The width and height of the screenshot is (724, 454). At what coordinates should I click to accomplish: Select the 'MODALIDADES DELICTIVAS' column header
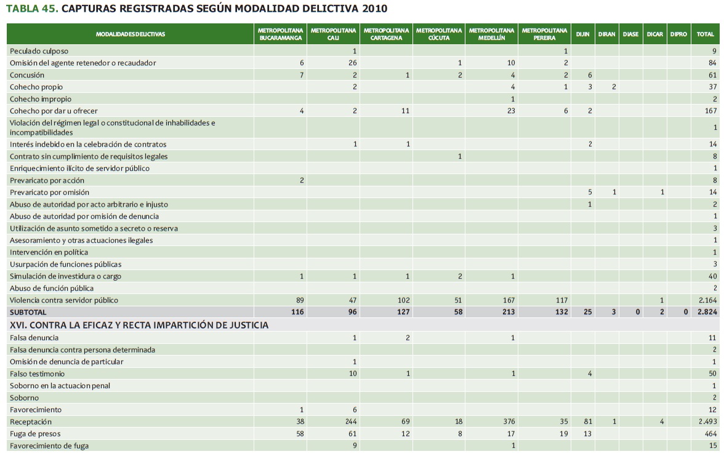[131, 34]
